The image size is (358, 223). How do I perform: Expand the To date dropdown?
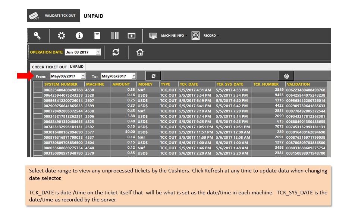(134, 76)
